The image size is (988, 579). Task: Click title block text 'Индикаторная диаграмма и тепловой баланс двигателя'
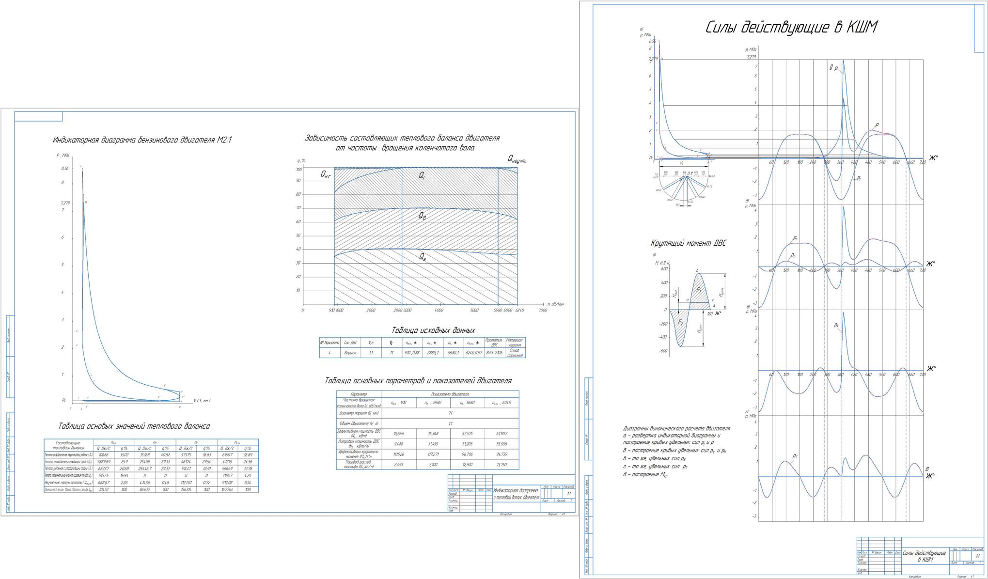point(516,494)
